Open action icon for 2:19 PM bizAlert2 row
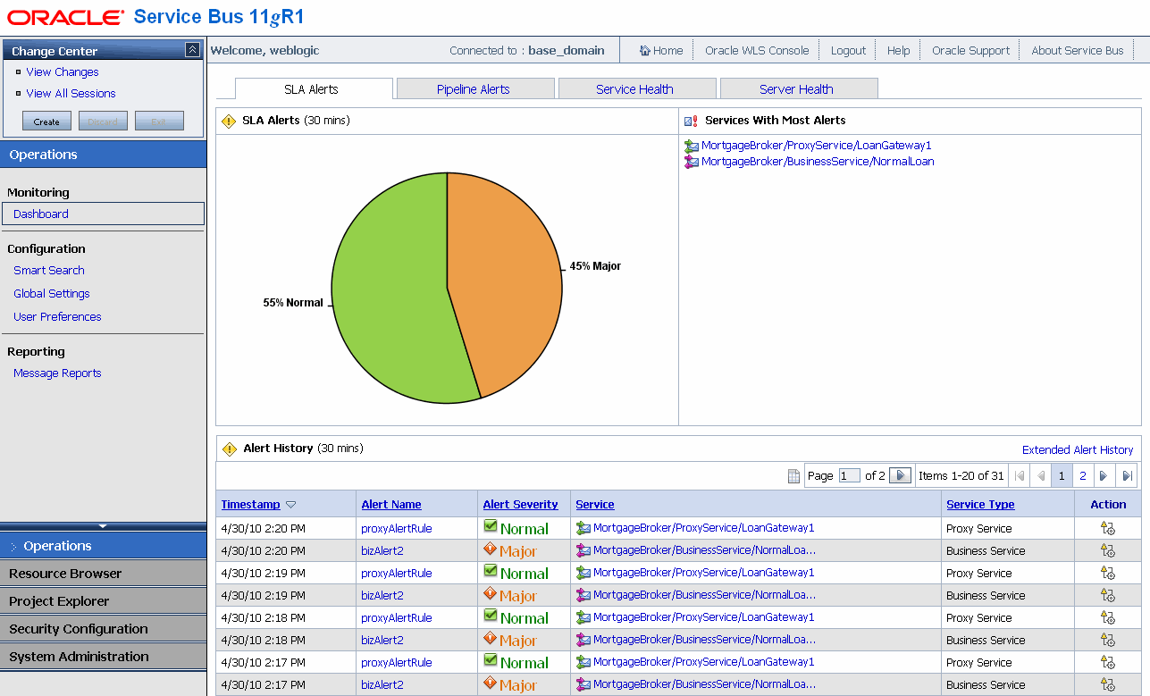Screen dimensions: 1150x696 [x=1108, y=596]
